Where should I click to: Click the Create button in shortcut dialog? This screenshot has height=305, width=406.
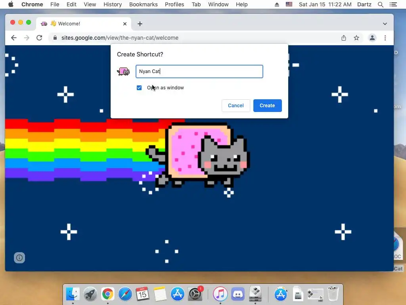click(267, 106)
